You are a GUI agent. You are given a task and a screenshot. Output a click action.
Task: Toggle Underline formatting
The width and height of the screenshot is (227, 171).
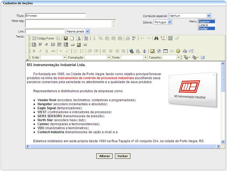46,51
